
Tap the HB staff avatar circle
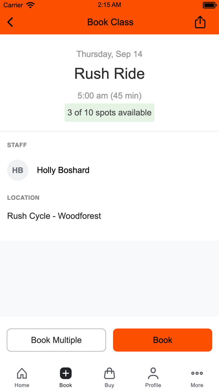[x=18, y=170]
